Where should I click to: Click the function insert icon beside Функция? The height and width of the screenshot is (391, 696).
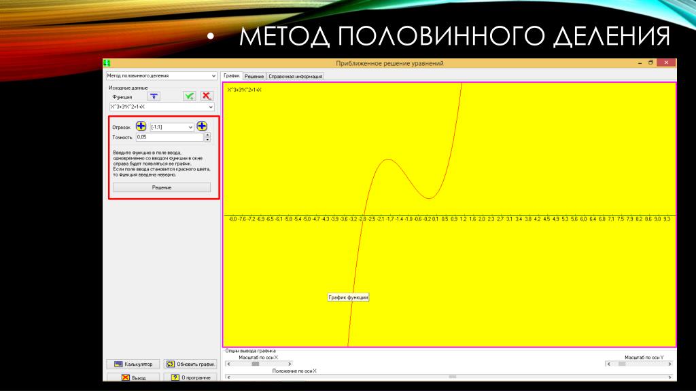pos(154,96)
